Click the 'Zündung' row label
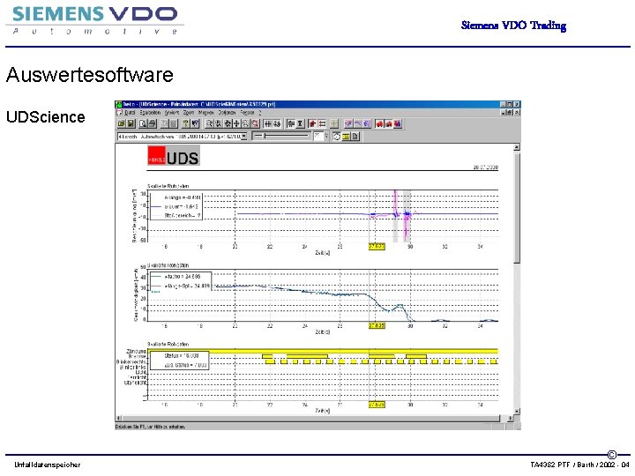 136,351
